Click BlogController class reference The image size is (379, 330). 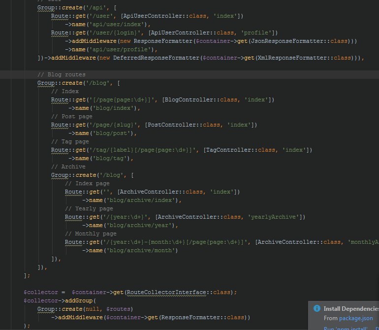[189, 99]
